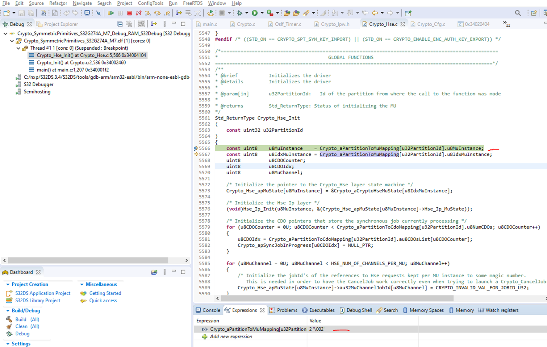This screenshot has height=347, width=547.
Task: Open the FreeRTOS menu
Action: (192, 3)
